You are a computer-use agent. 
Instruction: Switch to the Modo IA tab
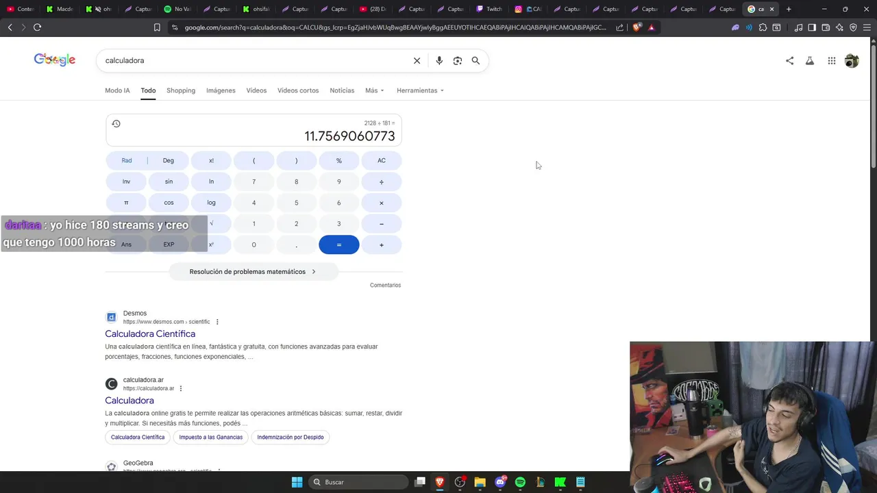[117, 90]
